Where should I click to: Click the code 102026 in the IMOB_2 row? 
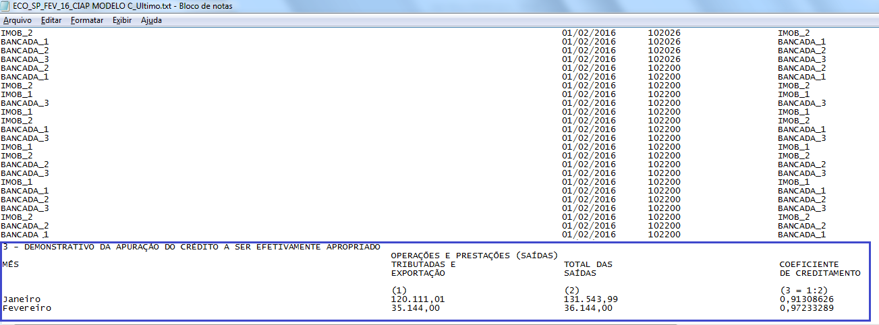pos(664,32)
